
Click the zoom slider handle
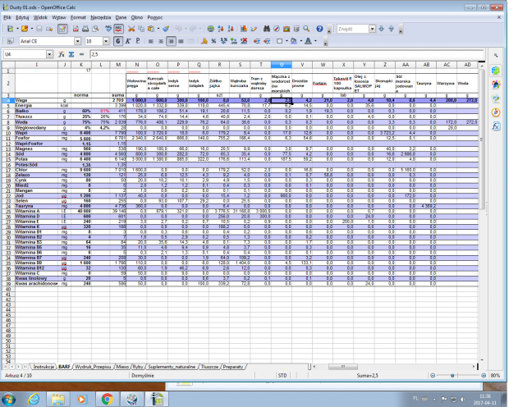point(452,376)
